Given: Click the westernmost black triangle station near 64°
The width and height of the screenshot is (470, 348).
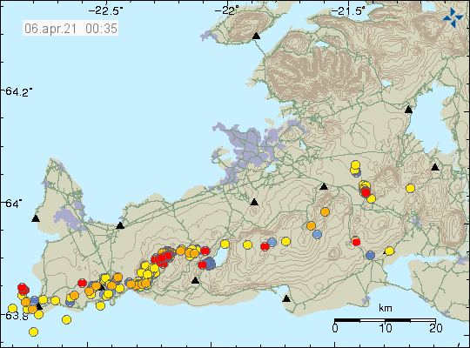Looking at the screenshot, I should point(36,218).
